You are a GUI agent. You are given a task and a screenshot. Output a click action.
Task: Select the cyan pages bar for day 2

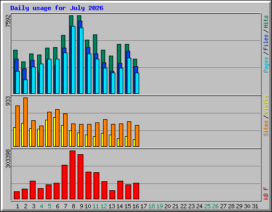25,86
